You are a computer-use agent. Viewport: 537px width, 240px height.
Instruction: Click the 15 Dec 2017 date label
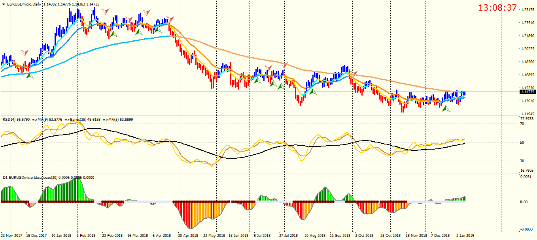(37, 236)
